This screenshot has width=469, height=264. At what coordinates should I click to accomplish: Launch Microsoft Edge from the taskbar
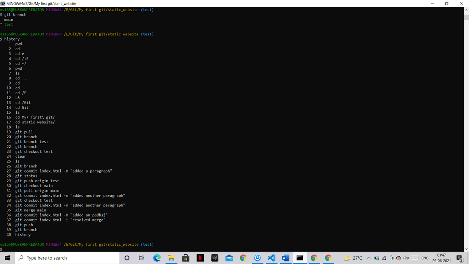pos(157,258)
